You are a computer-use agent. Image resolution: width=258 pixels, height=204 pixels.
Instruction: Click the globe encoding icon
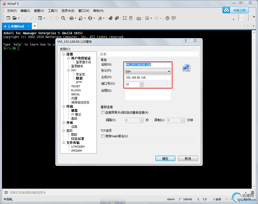90,18
